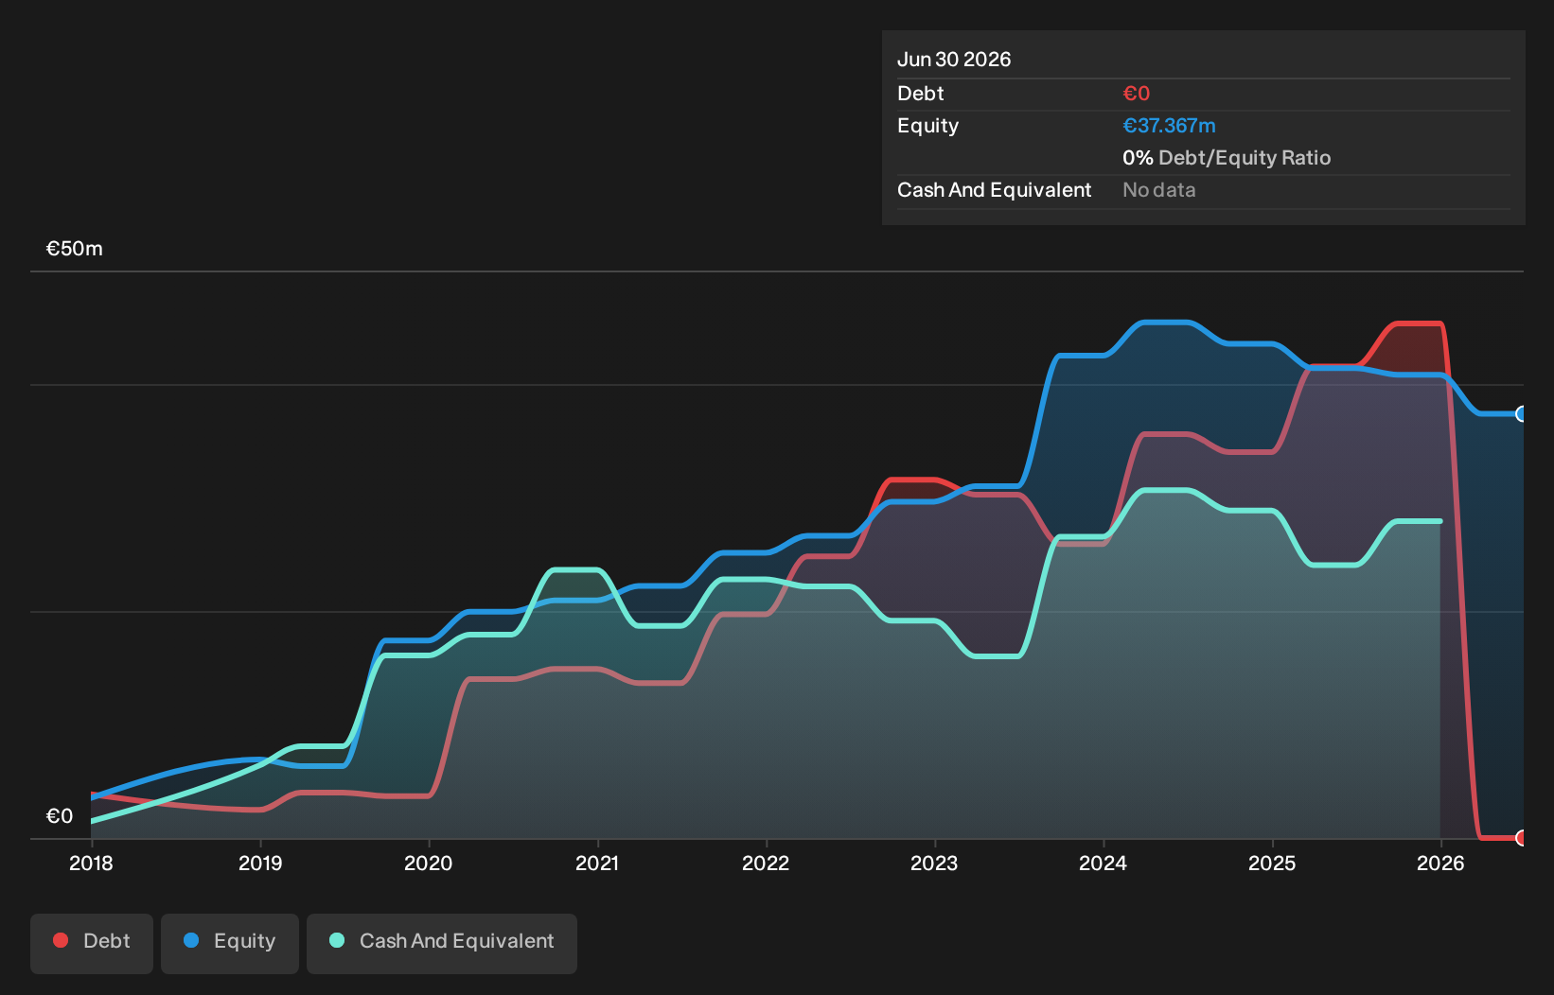
Task: Click the €50m y-axis label
Action: point(75,249)
